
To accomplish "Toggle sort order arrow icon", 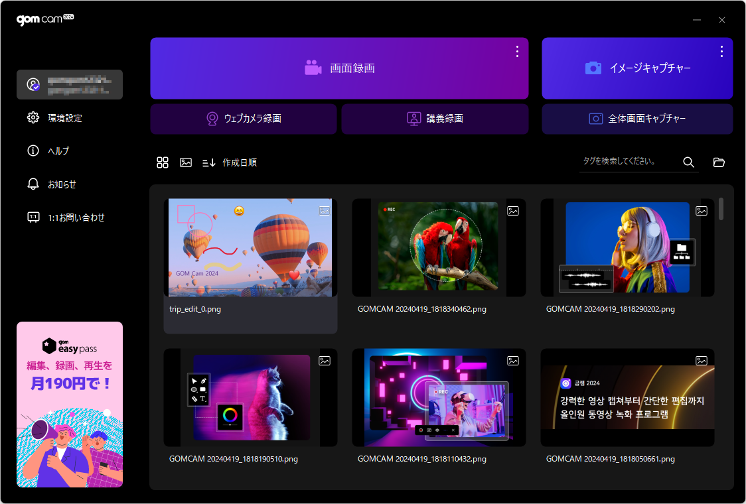I will pyautogui.click(x=209, y=162).
